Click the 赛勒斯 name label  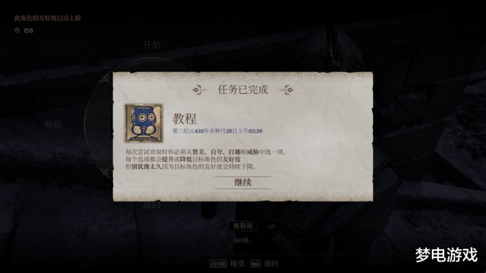coord(243,226)
